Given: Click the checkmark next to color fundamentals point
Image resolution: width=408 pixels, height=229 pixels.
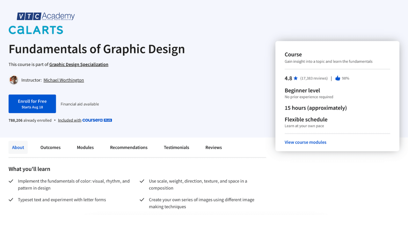Looking at the screenshot, I should [11, 181].
